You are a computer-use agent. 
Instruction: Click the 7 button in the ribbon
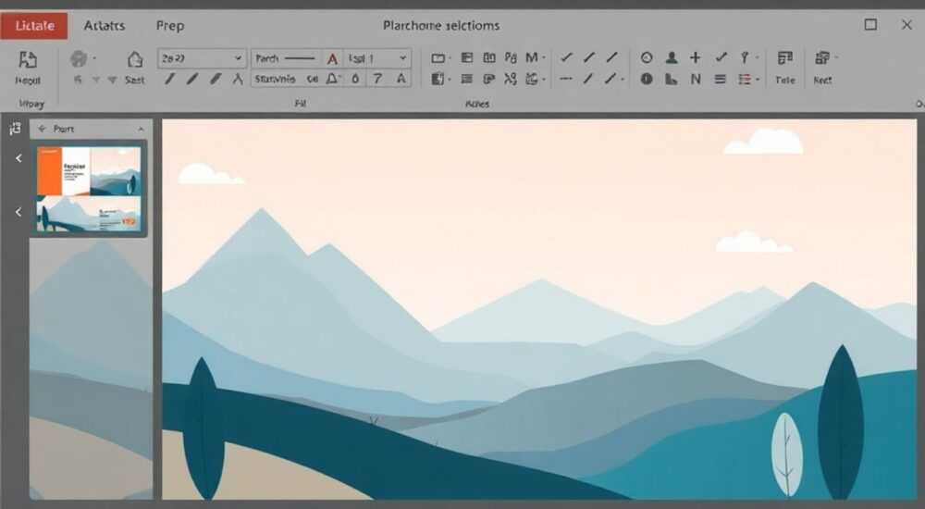pos(377,79)
